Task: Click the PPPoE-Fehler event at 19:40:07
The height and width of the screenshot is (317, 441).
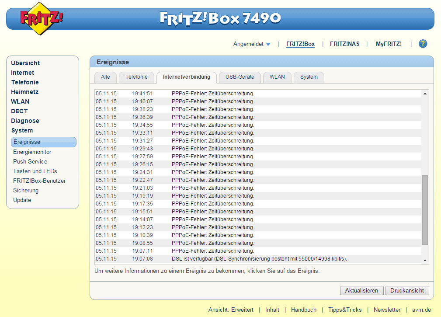Action: [258, 101]
